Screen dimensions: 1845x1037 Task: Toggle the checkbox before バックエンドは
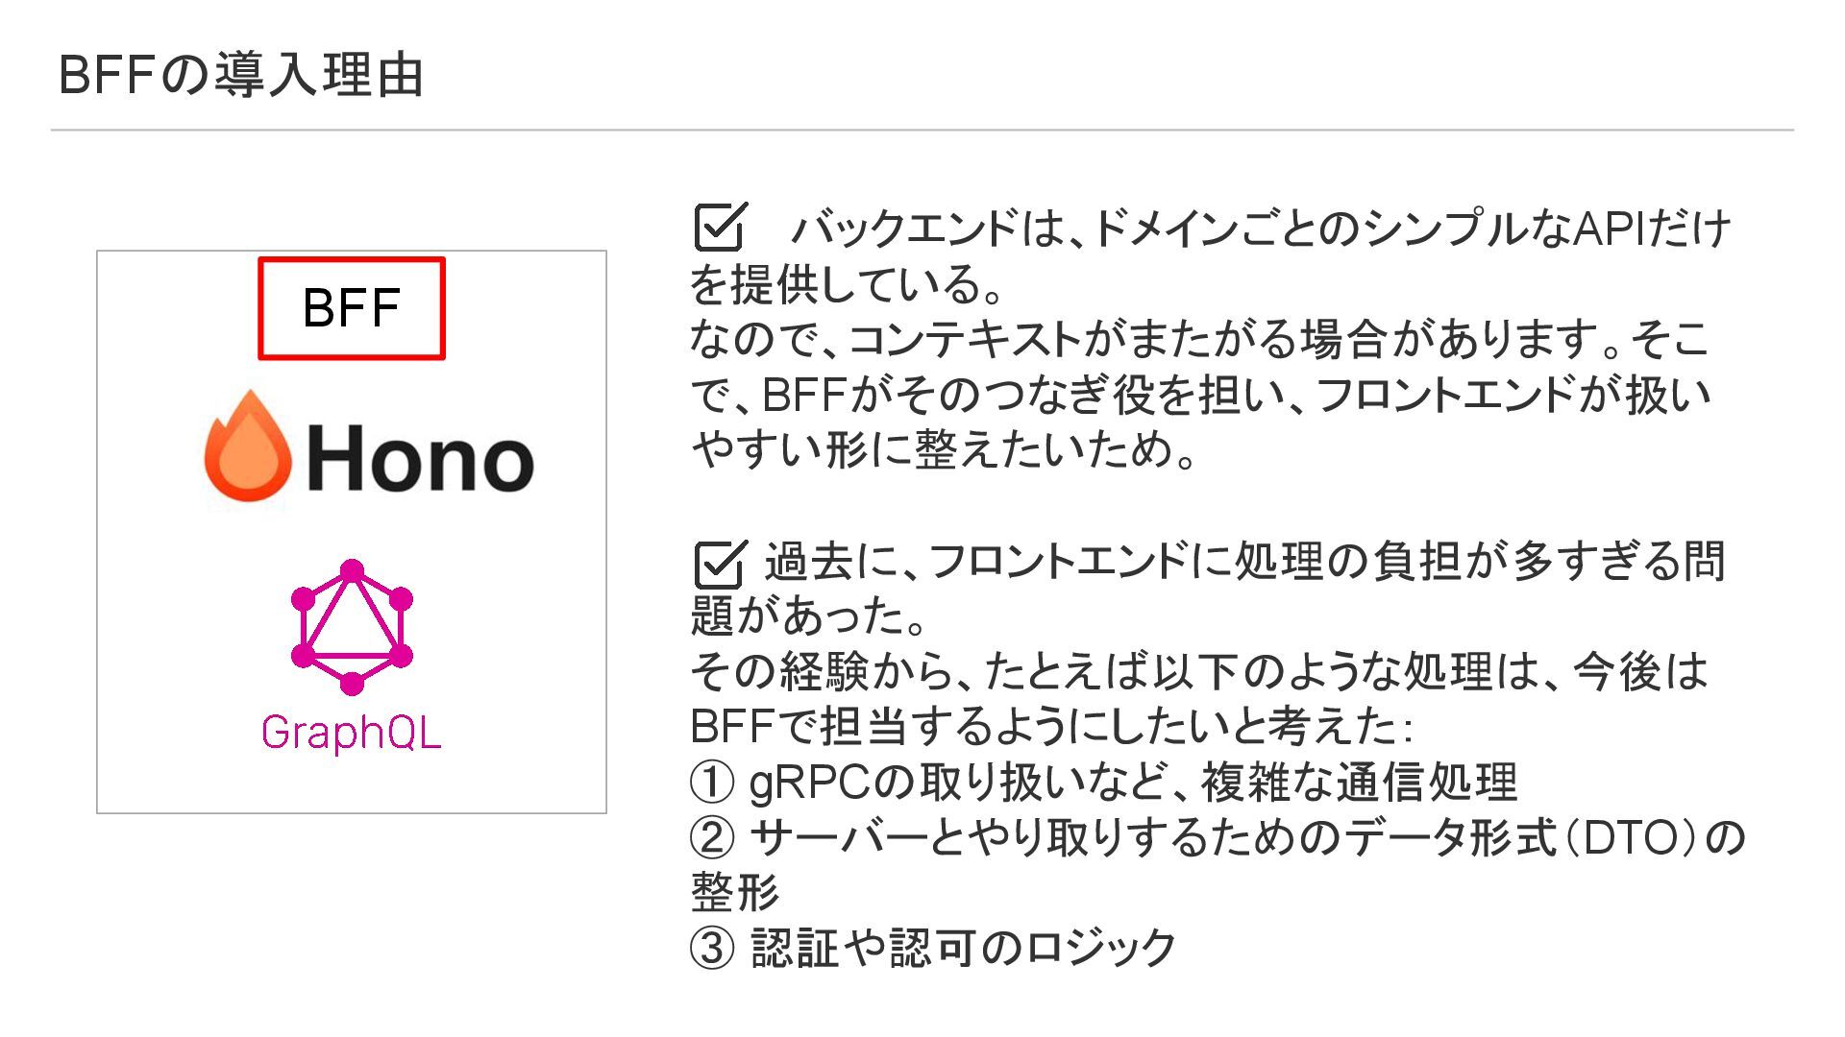tap(720, 228)
